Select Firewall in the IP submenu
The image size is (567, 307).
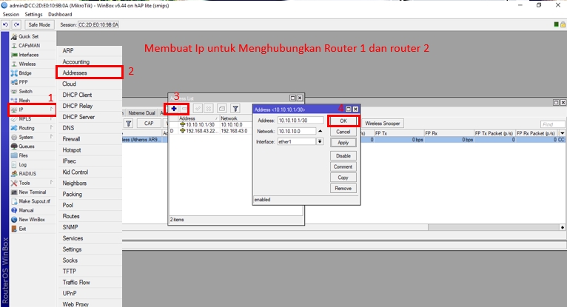coord(90,139)
